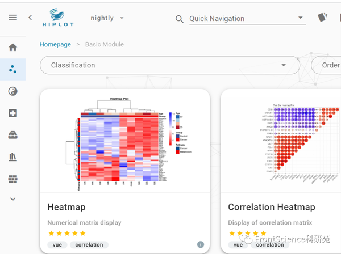Collapse sidebar with the left chevron
This screenshot has width=341, height=254.
(x=30, y=18)
